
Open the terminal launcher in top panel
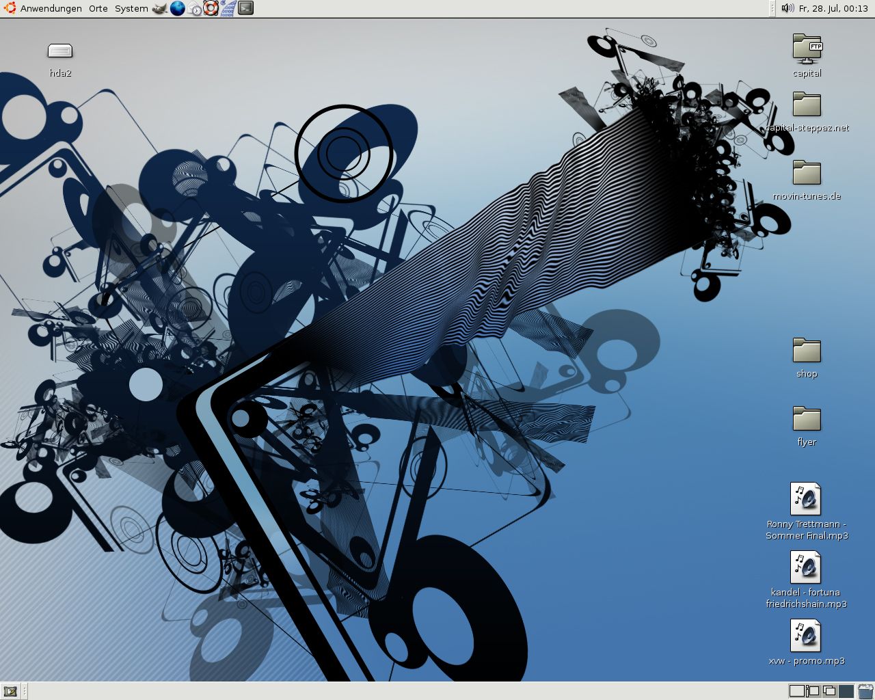pos(245,8)
